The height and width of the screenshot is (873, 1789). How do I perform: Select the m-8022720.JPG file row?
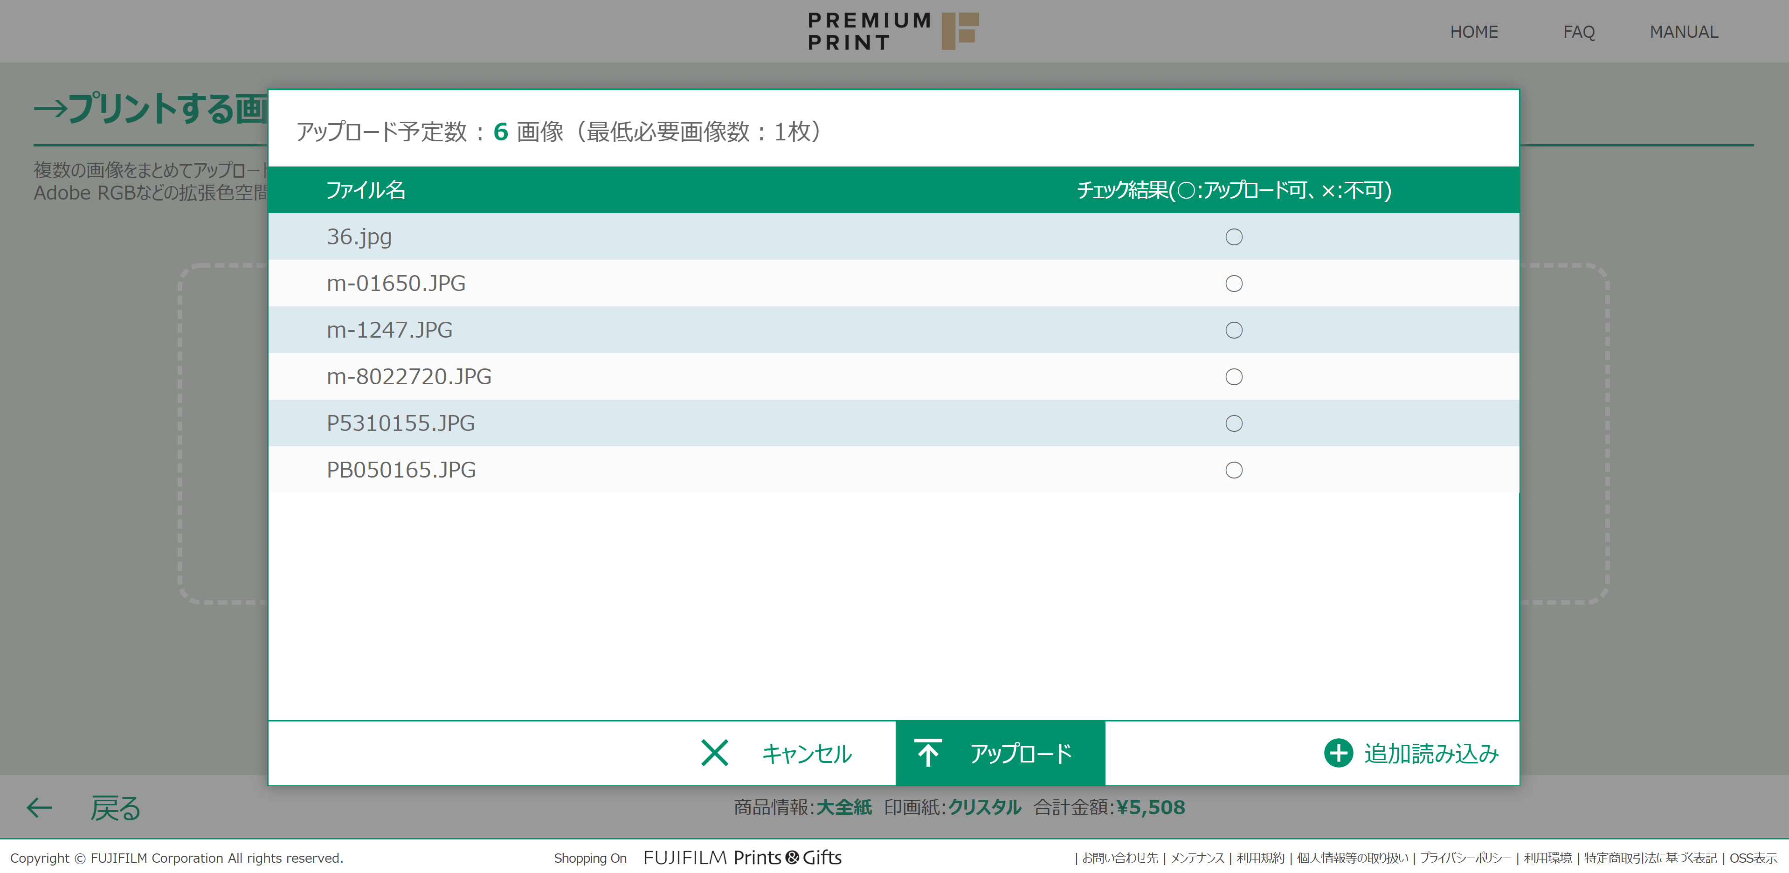pos(408,376)
